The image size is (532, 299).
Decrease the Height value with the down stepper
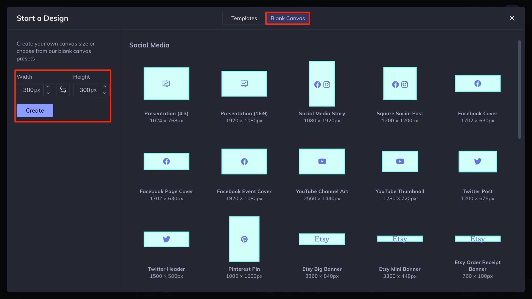pyautogui.click(x=104, y=92)
